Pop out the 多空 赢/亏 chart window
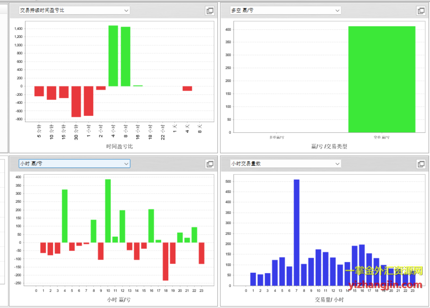Viewport: 430px width, 308px height. (x=421, y=11)
